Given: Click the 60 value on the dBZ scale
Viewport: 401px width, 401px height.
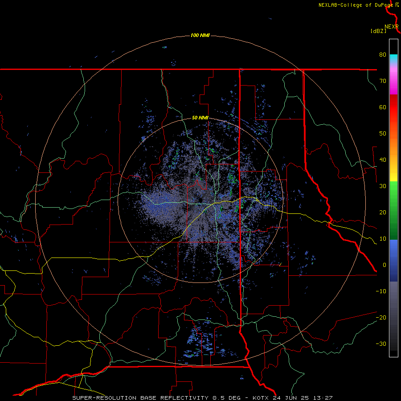Looking at the screenshot, I should (383, 107).
